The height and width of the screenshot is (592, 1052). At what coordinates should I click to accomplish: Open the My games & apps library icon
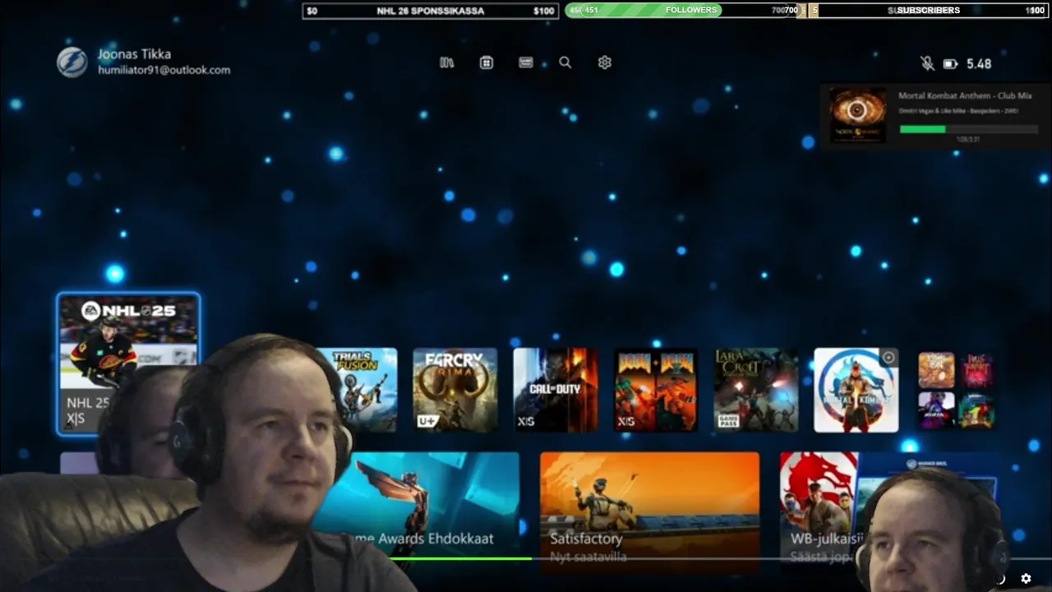click(447, 62)
